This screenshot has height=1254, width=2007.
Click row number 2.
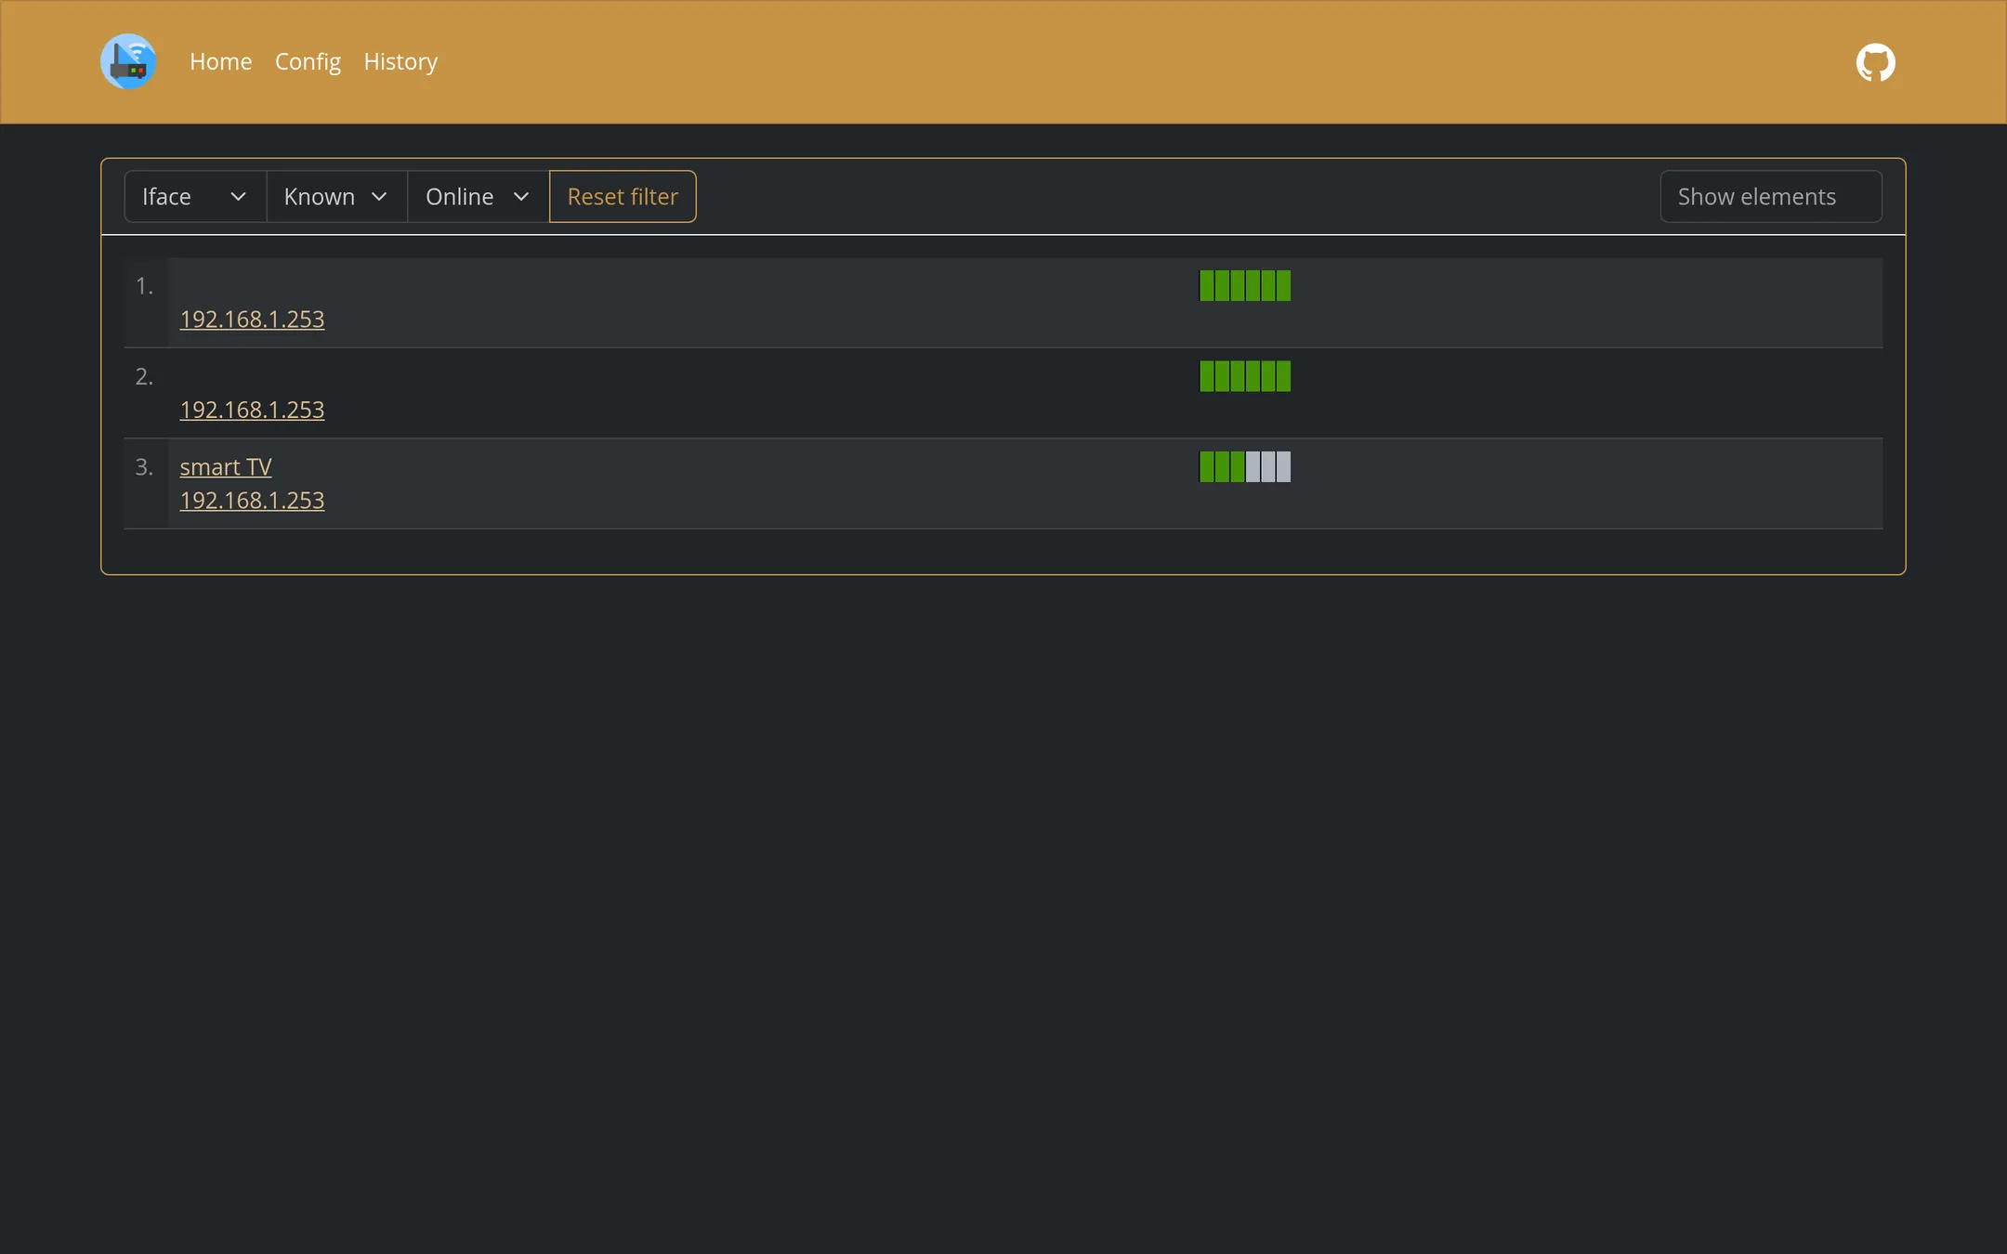(144, 376)
